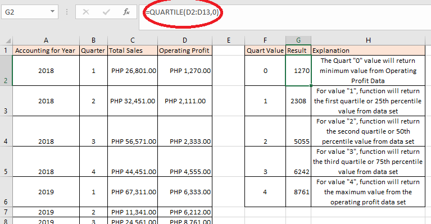431x224 pixels.
Task: Select result cell showing 6242
Action: [298, 162]
